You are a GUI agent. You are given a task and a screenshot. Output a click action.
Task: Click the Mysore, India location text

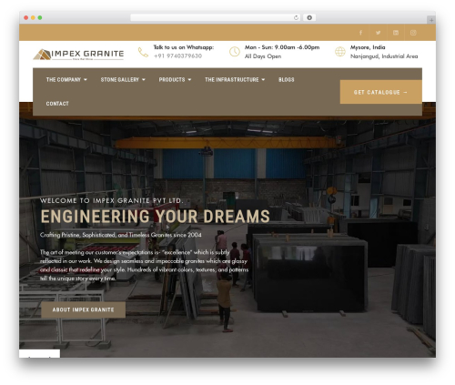pyautogui.click(x=368, y=47)
